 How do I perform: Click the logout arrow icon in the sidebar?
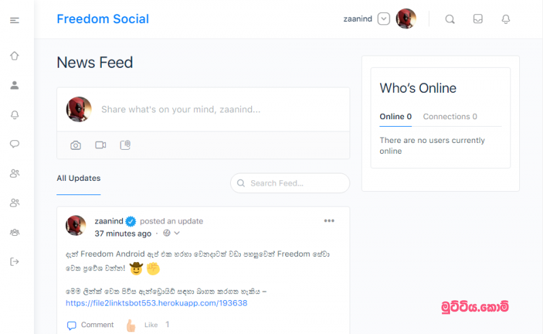[14, 262]
